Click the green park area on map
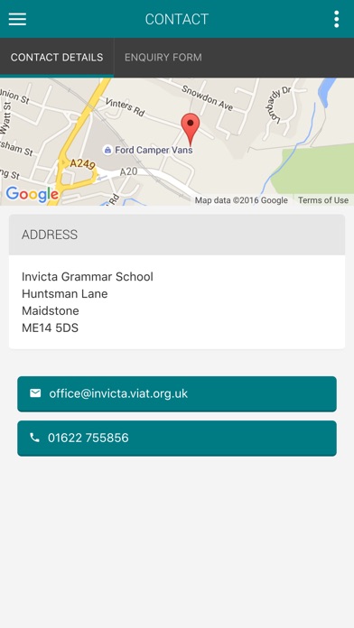This screenshot has height=628, width=354. (x=314, y=171)
